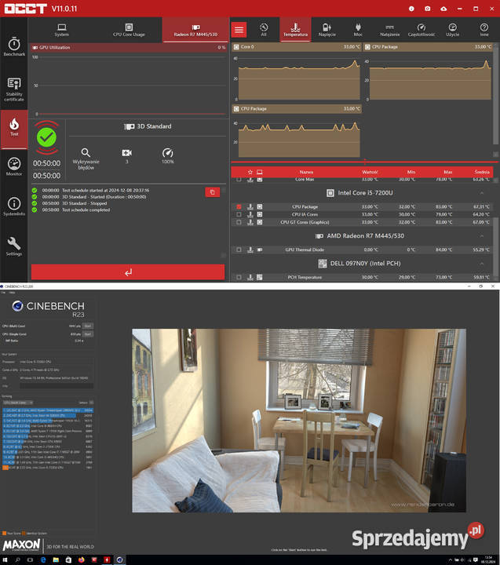Check the CPU IA Cores checkbox
Screen dimensions: 500x565
[x=239, y=214]
